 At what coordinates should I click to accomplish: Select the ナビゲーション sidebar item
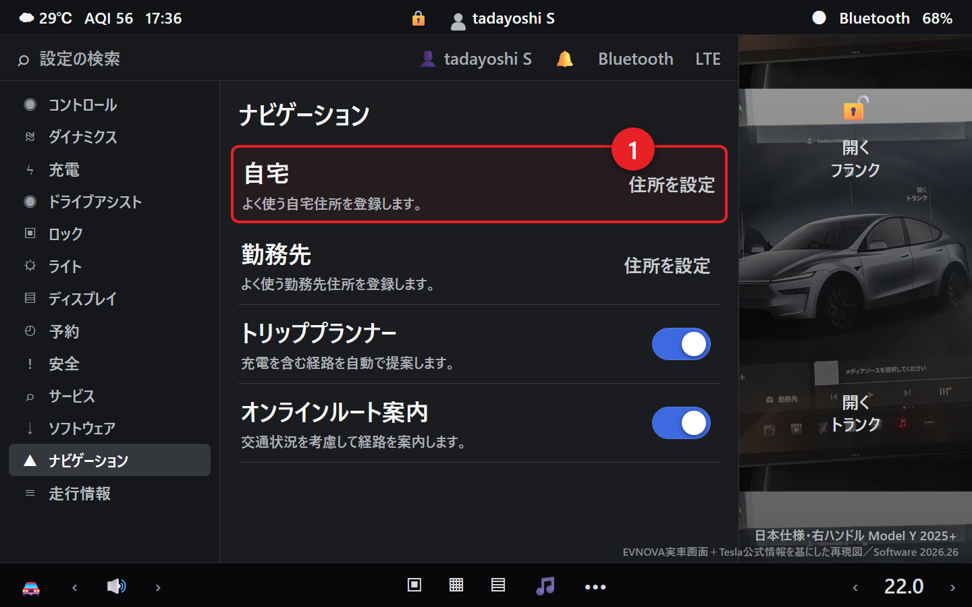[110, 460]
